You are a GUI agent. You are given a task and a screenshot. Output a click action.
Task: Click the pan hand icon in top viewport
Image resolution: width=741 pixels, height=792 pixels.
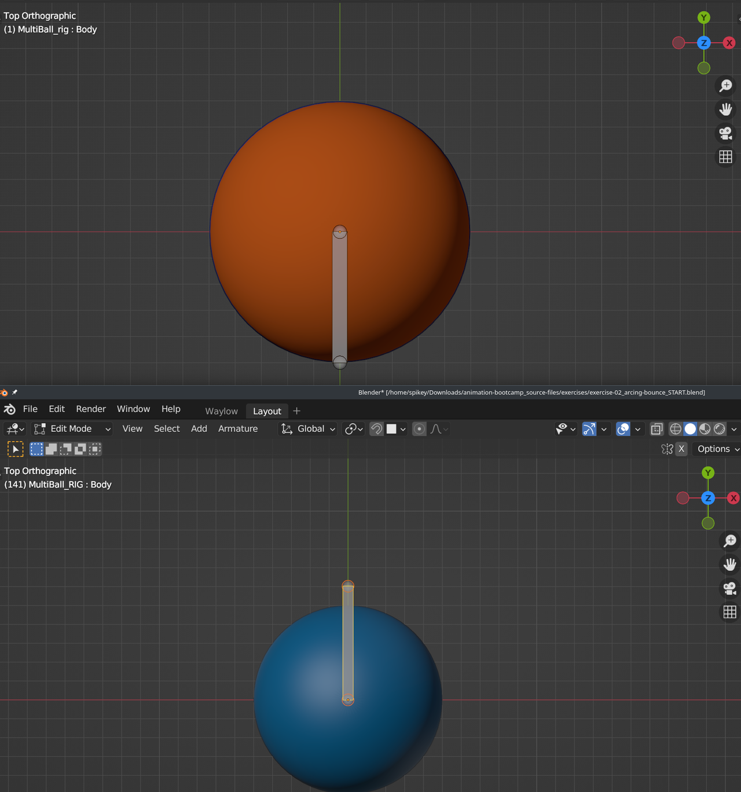point(725,109)
